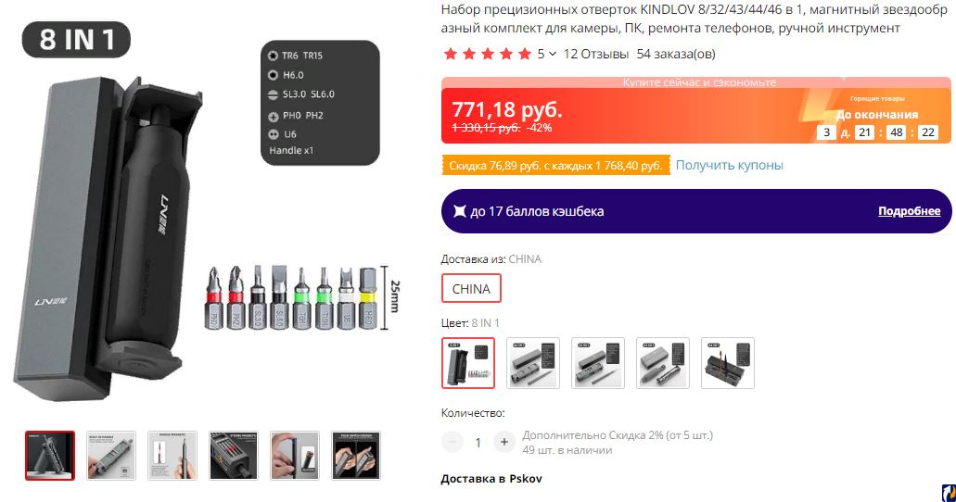Select the second color variant thumbnail
The width and height of the screenshot is (956, 502).
point(533,362)
